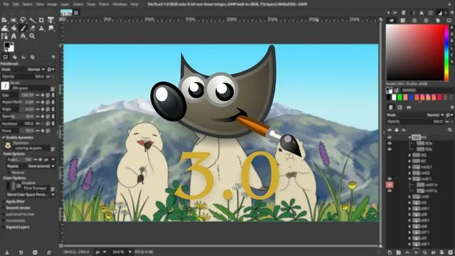The width and height of the screenshot is (455, 256).
Task: Click the foreground/background color indicator
Action: (9, 47)
